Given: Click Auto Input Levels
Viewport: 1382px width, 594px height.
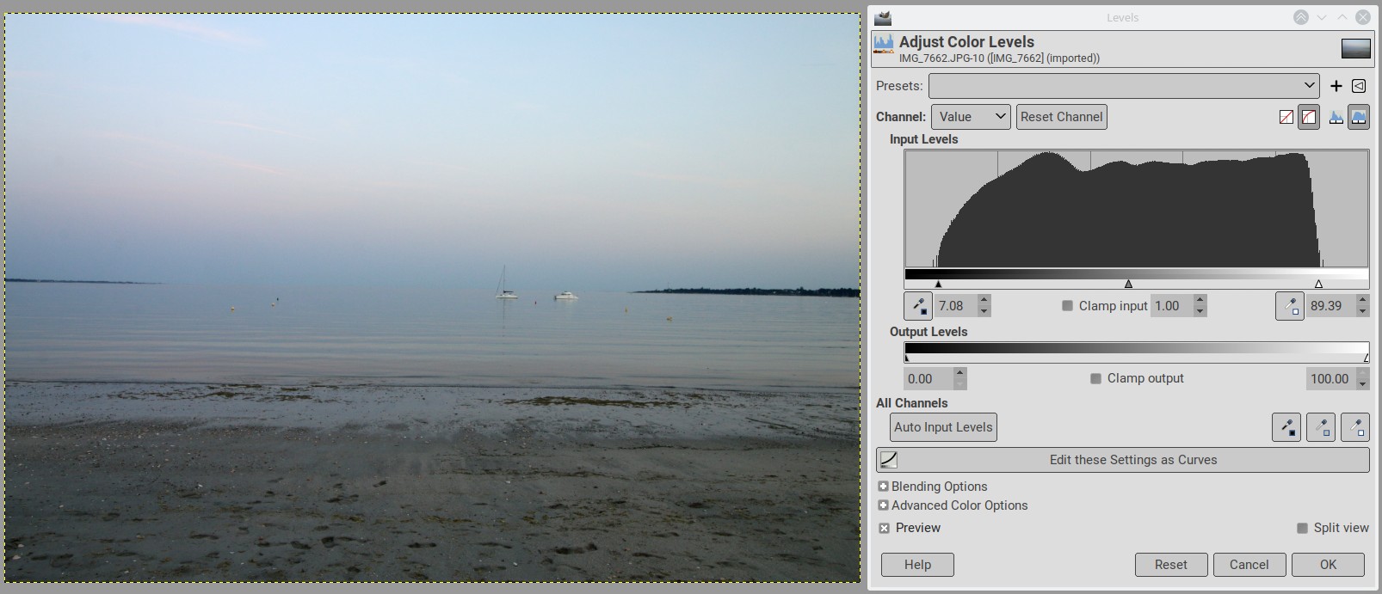Looking at the screenshot, I should point(943,427).
